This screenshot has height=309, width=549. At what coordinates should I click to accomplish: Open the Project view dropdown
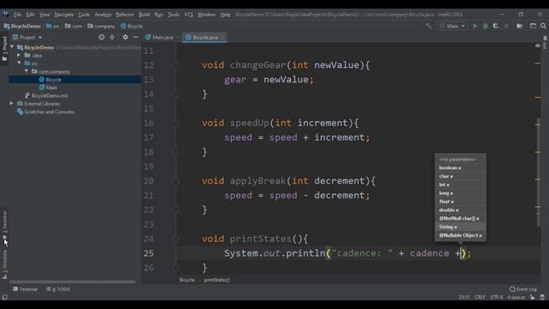[27, 37]
